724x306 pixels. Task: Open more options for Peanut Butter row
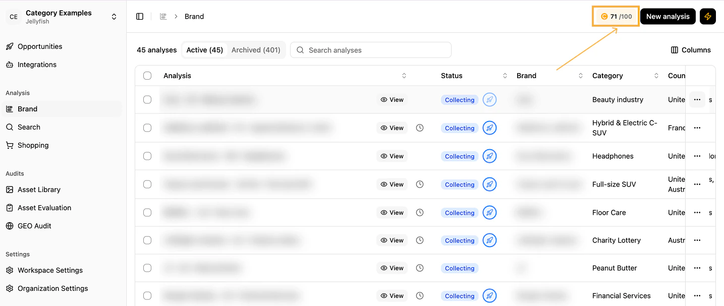coord(697,268)
